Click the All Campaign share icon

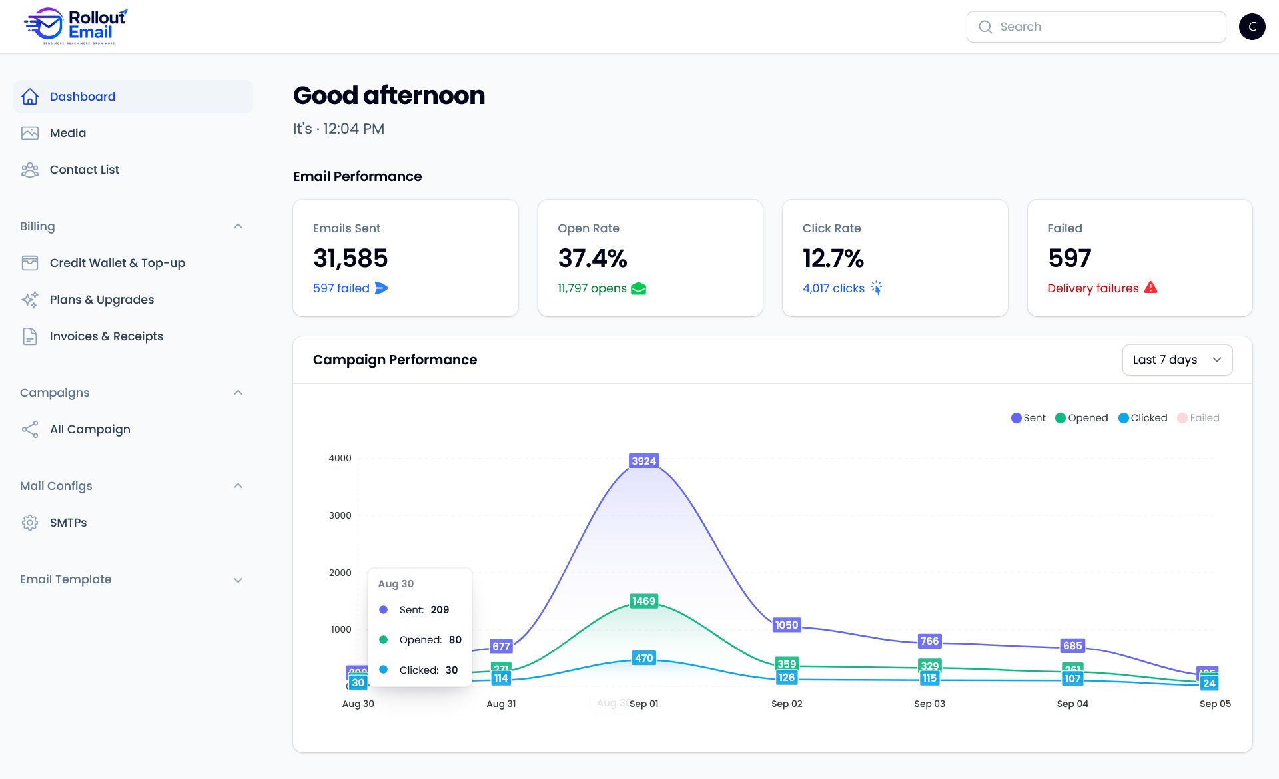[30, 429]
